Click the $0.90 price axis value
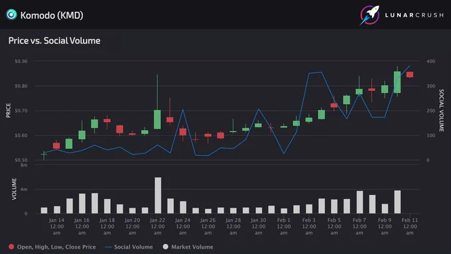Screen dimensions: 451x254 point(21,61)
